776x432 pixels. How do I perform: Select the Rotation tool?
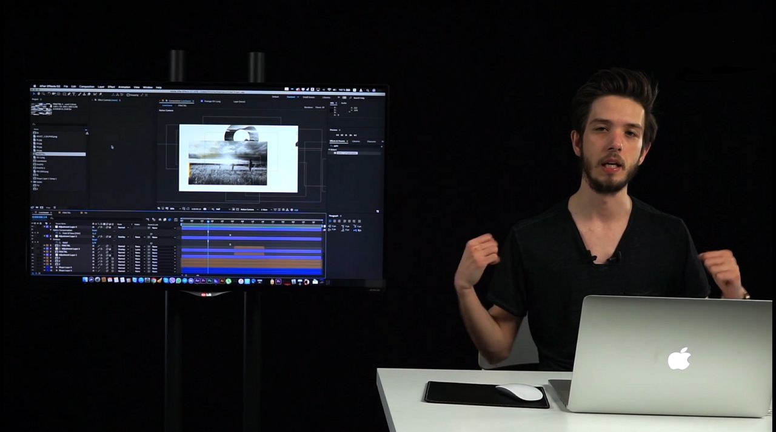(x=48, y=93)
